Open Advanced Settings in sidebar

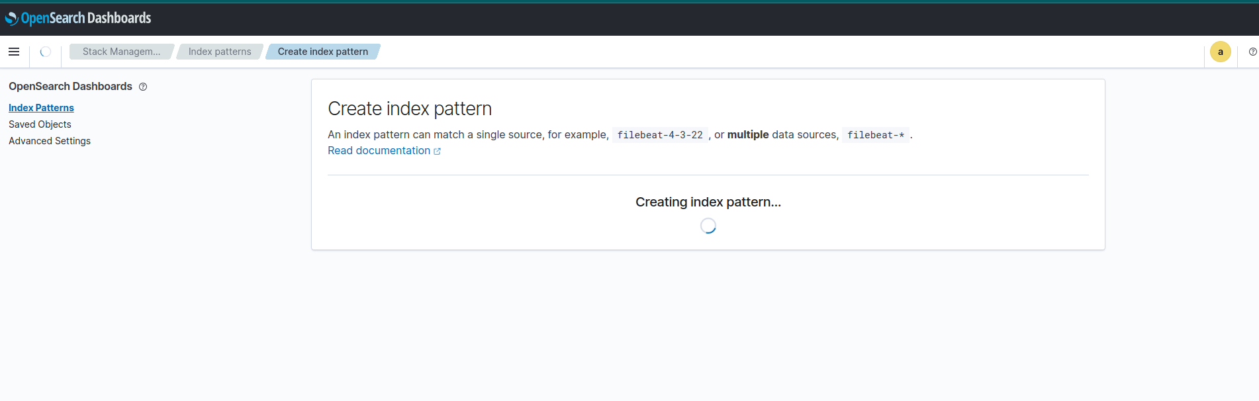click(x=50, y=141)
